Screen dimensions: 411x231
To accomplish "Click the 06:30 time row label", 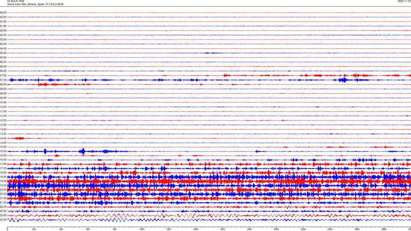I will point(3,71).
